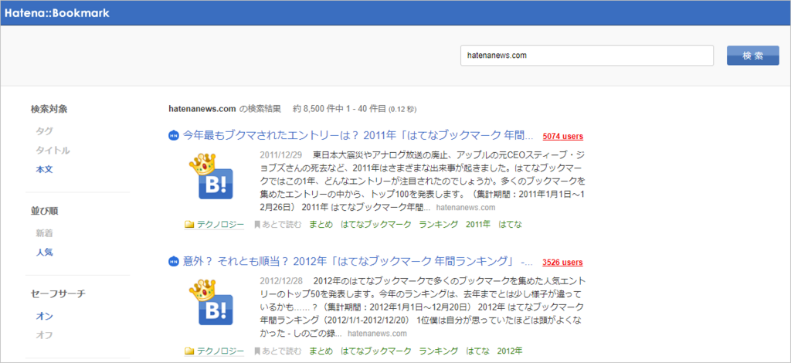
Task: Click はてなブックマーク tag under the 2012年 entry
Action: (376, 351)
